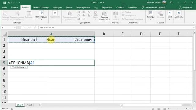Image resolution: width=196 pixels, height=110 pixels.
Task: Switch to Page Layout view icon
Action: [x=159, y=109]
